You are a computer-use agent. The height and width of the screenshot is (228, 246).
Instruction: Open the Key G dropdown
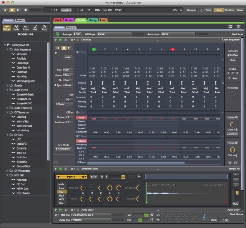[69, 99]
